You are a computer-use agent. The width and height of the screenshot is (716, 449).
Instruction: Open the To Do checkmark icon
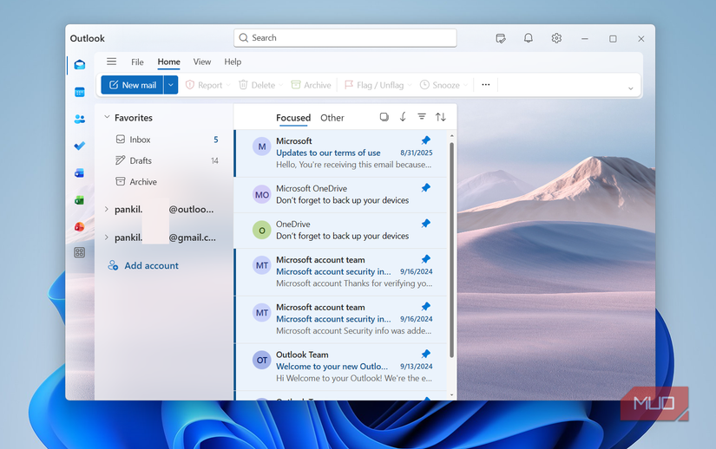[x=80, y=146]
